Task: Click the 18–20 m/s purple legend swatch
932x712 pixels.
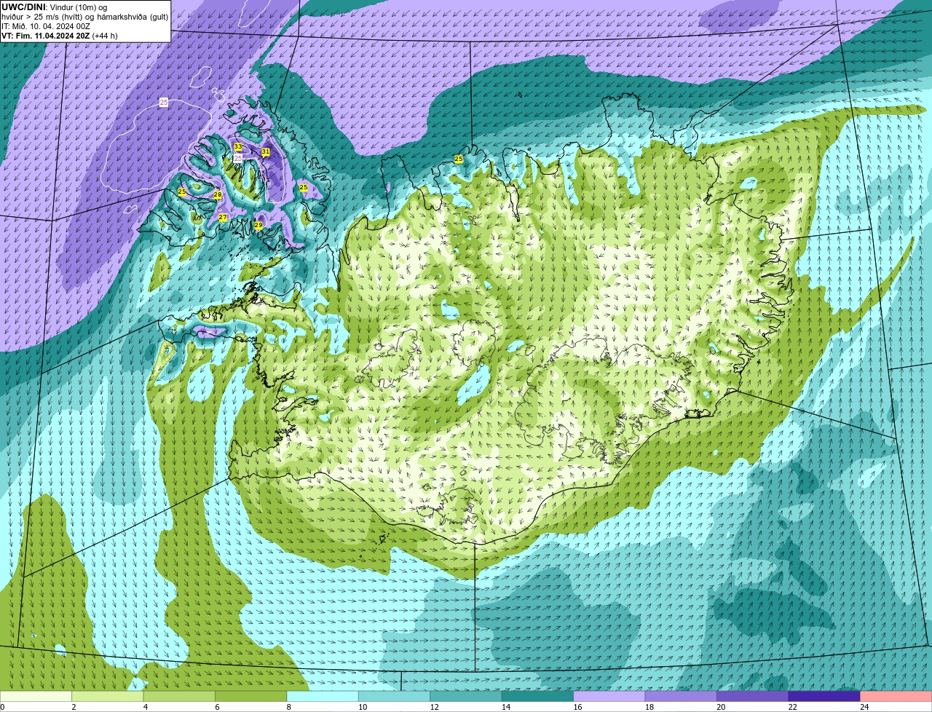Action: pyautogui.click(x=681, y=696)
